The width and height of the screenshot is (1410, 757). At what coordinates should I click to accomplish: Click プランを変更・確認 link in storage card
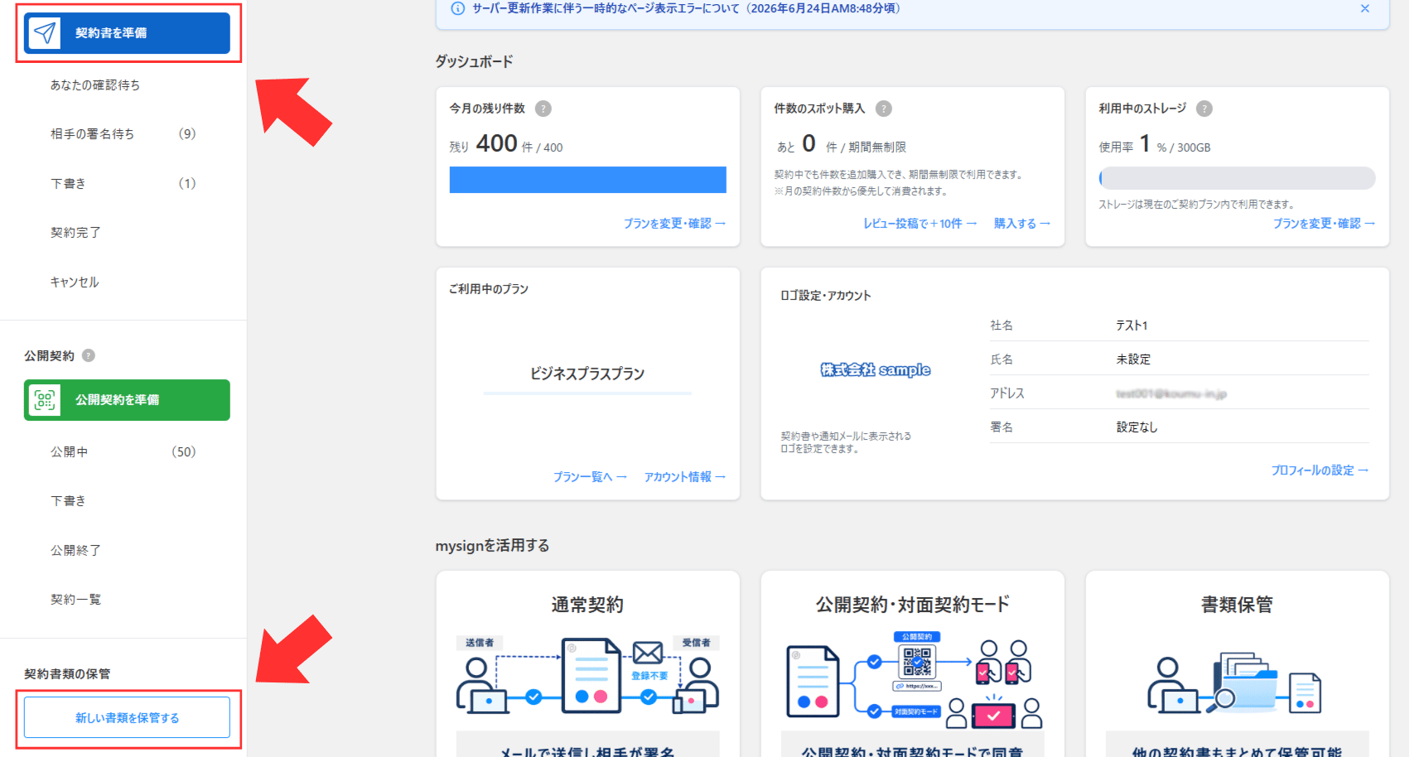(1324, 224)
